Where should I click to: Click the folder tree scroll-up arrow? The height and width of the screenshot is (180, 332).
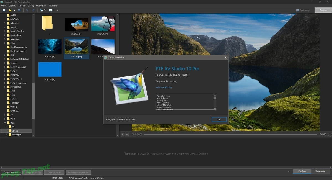tap(33, 15)
